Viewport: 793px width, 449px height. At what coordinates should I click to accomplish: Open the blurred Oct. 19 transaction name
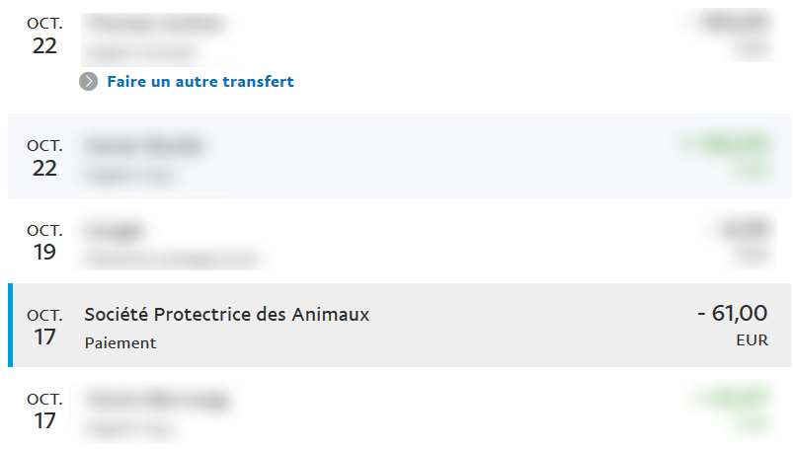(115, 231)
